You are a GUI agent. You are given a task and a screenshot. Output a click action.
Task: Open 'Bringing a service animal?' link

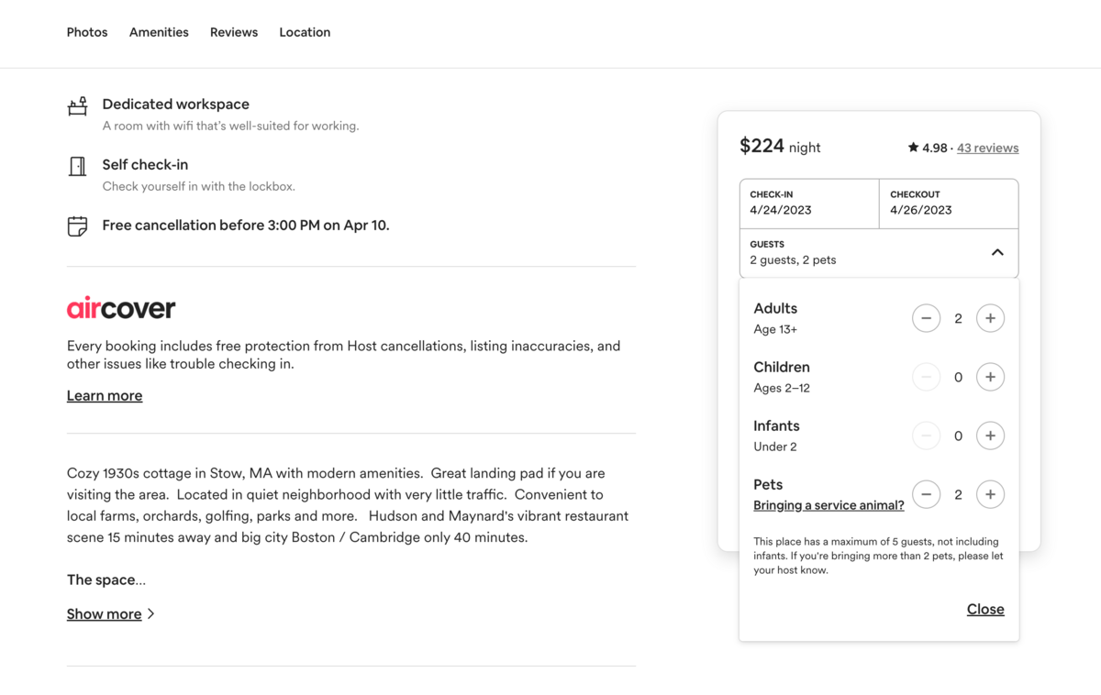click(x=829, y=505)
